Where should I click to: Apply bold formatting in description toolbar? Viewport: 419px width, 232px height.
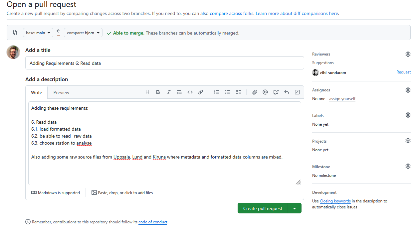point(158,92)
